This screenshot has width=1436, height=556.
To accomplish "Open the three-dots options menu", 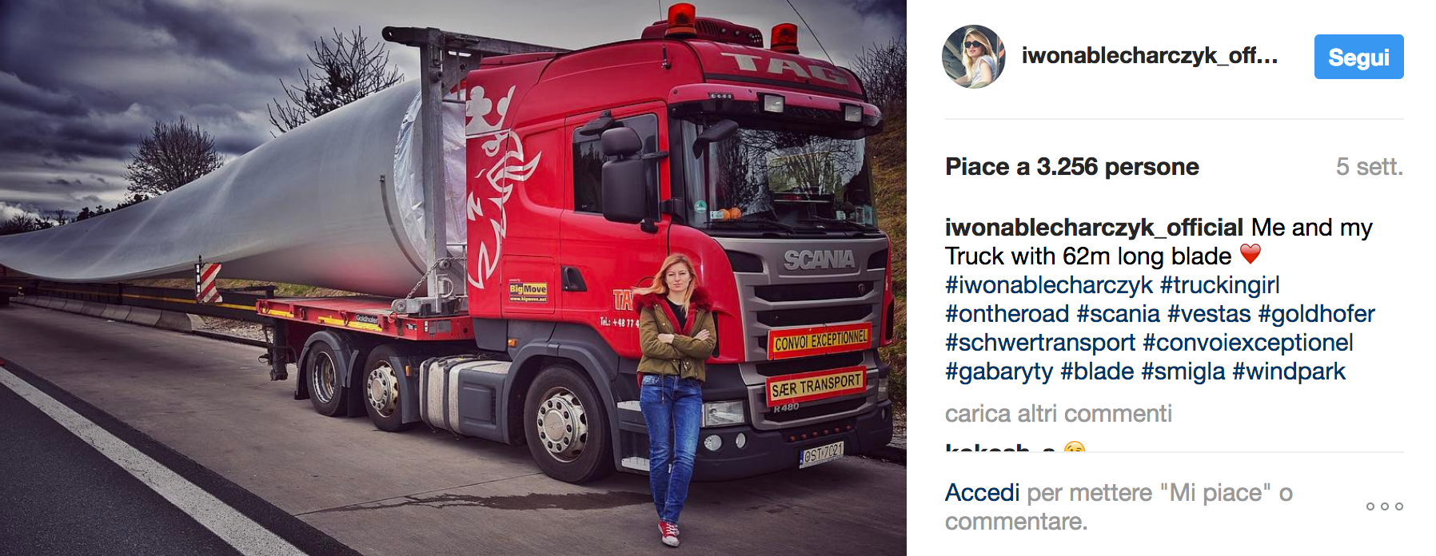I will click(x=1384, y=506).
